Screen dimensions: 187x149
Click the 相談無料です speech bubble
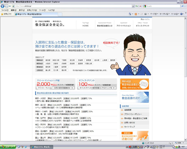111,43
